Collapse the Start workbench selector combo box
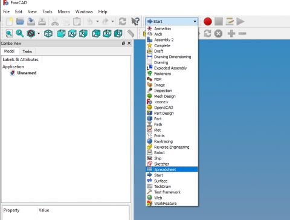Image resolution: width=290 pixels, height=220 pixels. pos(172,21)
